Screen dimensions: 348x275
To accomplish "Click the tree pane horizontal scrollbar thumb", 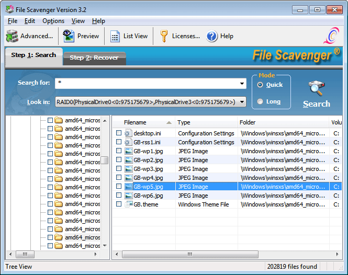I will tap(25, 254).
